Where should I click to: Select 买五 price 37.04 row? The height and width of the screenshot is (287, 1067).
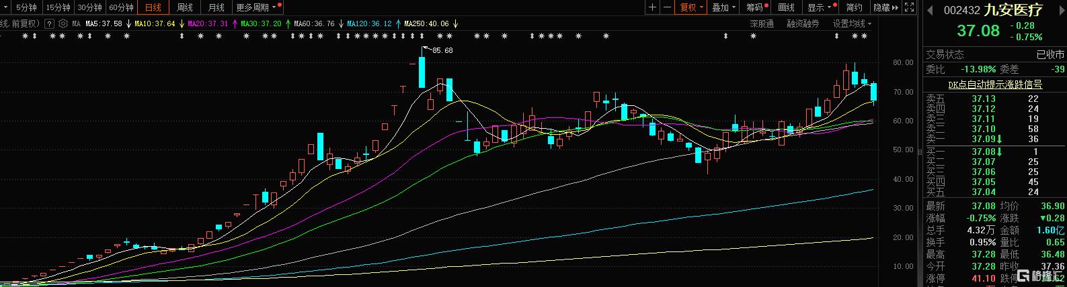pyautogui.click(x=994, y=192)
